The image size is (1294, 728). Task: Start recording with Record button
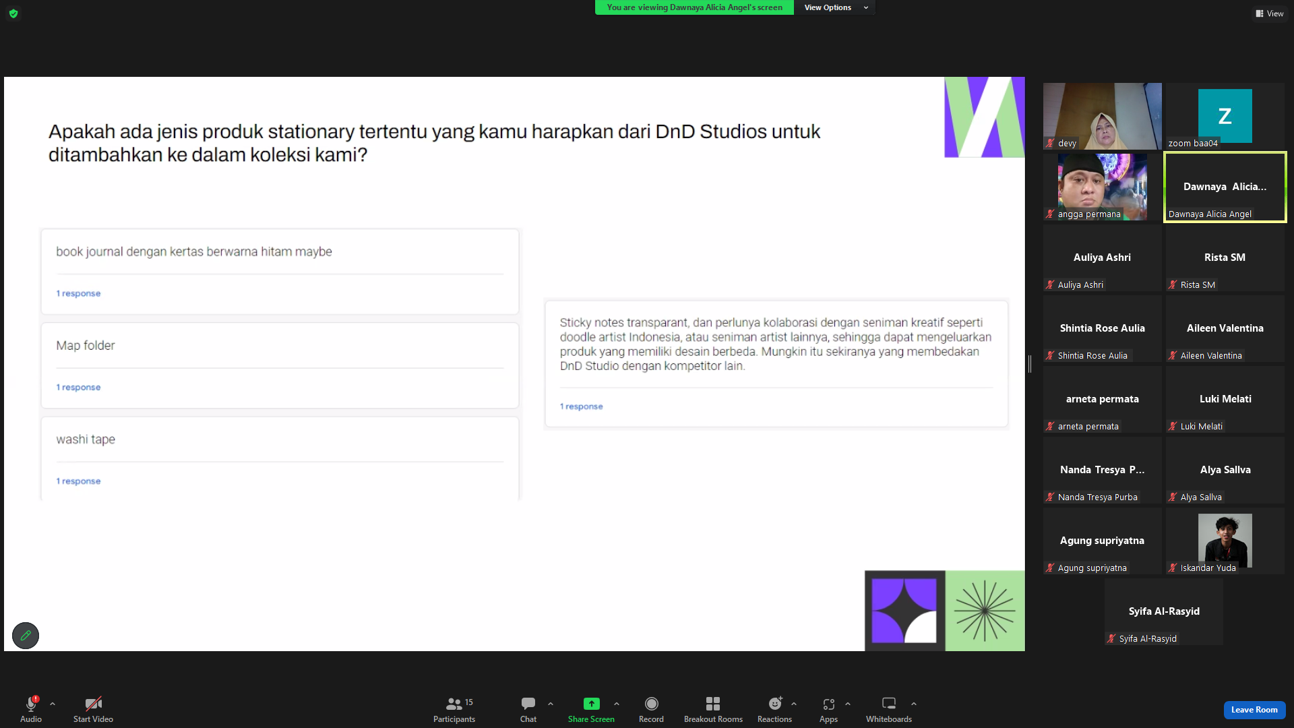pos(651,709)
